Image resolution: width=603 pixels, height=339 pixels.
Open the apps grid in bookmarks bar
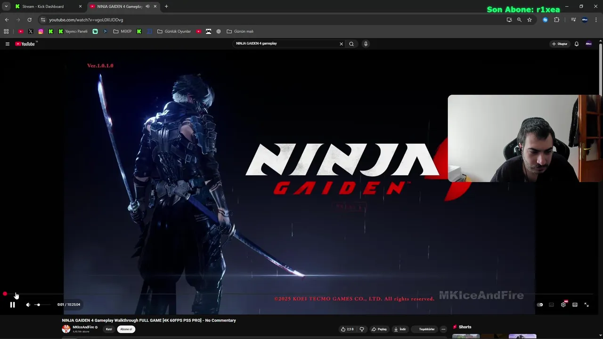[x=6, y=32]
